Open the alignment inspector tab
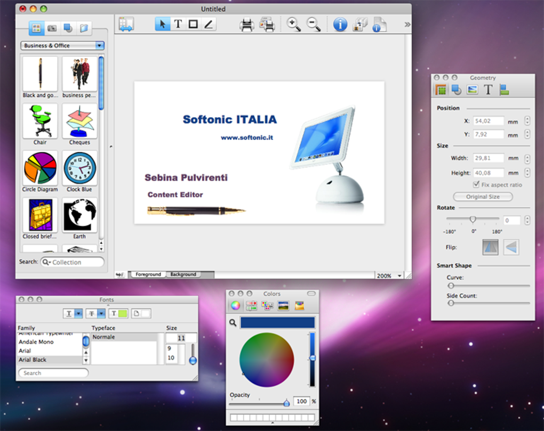This screenshot has width=544, height=431. (x=504, y=90)
